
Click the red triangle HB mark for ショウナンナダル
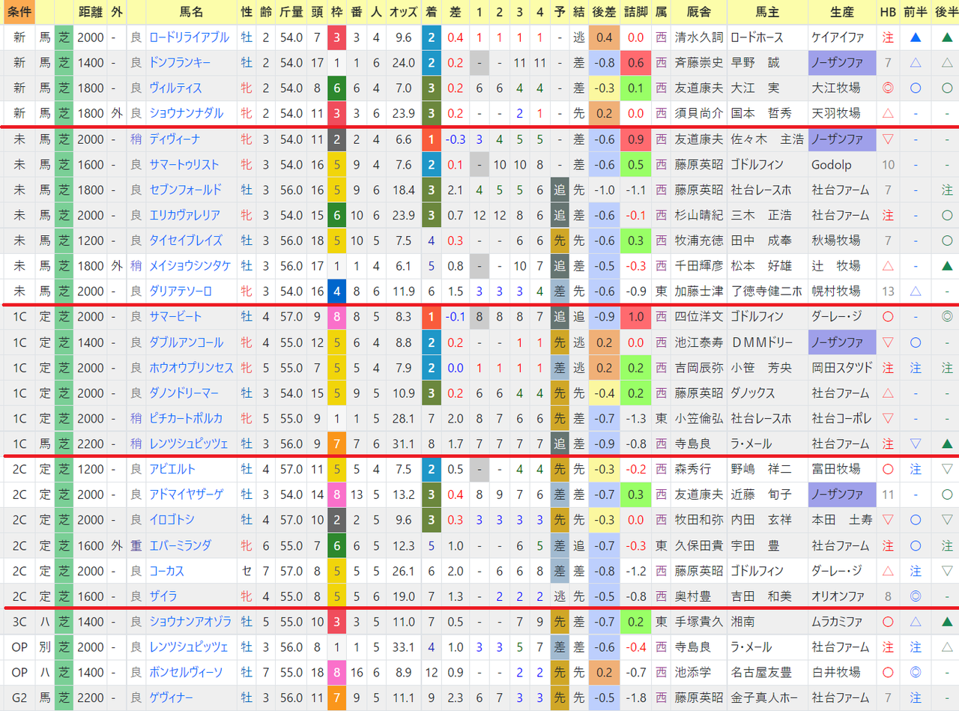(888, 114)
